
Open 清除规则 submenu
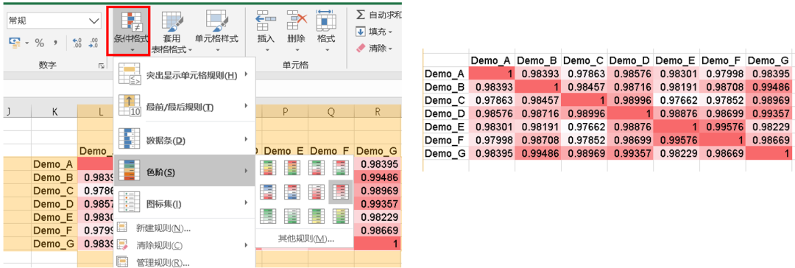coord(184,246)
